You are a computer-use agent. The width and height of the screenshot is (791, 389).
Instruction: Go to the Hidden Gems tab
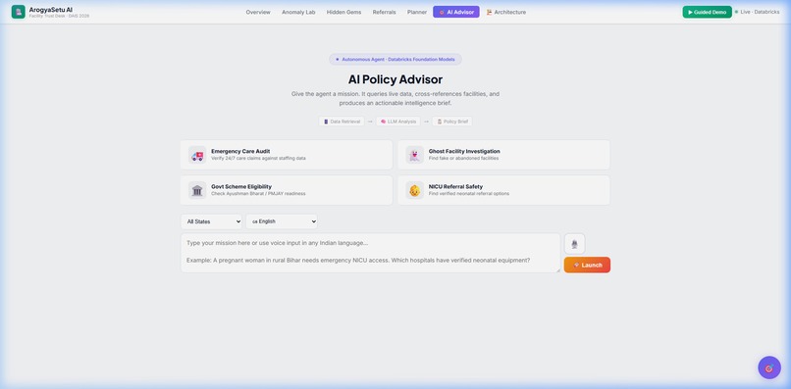pos(343,12)
